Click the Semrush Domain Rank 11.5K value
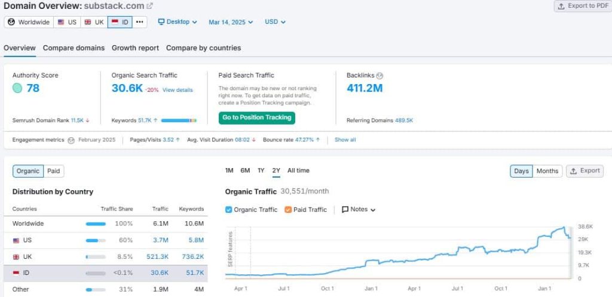Viewport: 612px width, 297px height. [77, 120]
